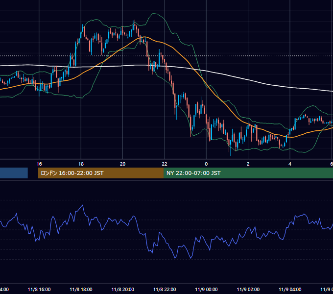Image resolution: width=333 pixels, height=294 pixels.
Task: Click the 22 hour label on chart axis
Action: (165, 164)
